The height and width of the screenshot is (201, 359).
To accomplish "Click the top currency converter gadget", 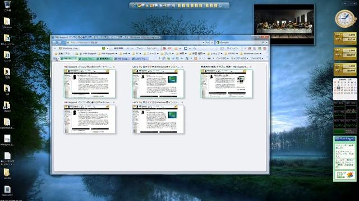I will (x=345, y=38).
